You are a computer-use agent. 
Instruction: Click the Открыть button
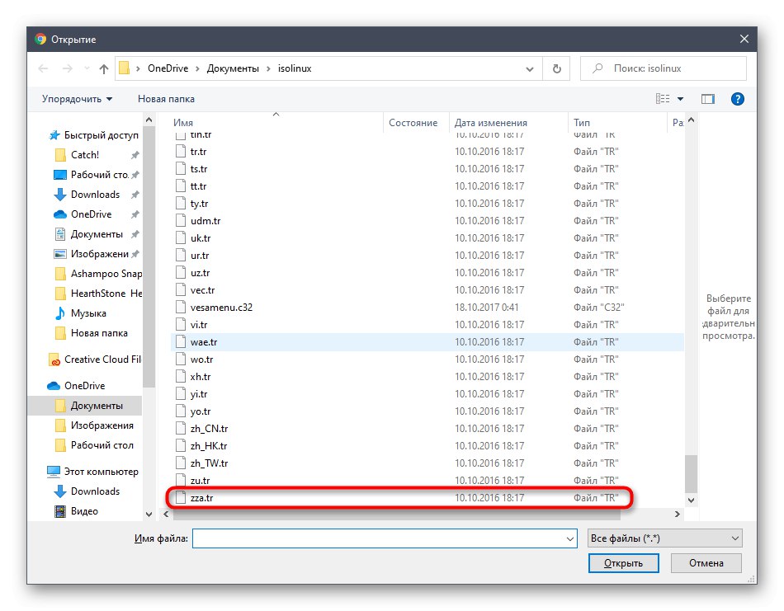tap(624, 563)
